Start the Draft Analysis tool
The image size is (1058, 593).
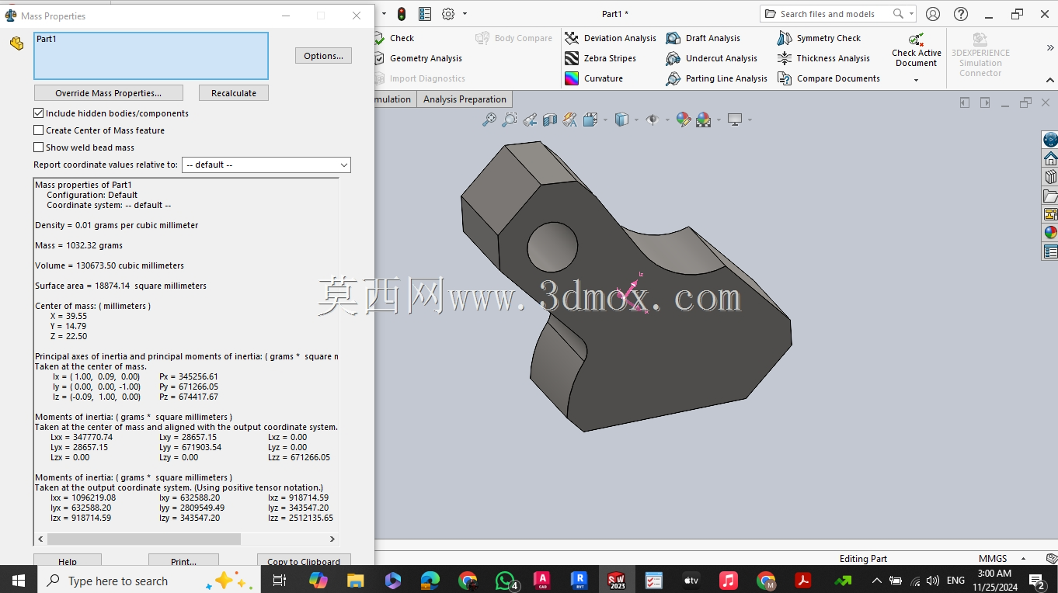point(703,38)
